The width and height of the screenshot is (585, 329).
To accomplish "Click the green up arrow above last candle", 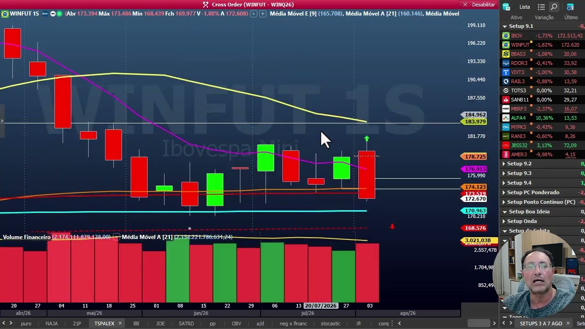I will tap(367, 138).
